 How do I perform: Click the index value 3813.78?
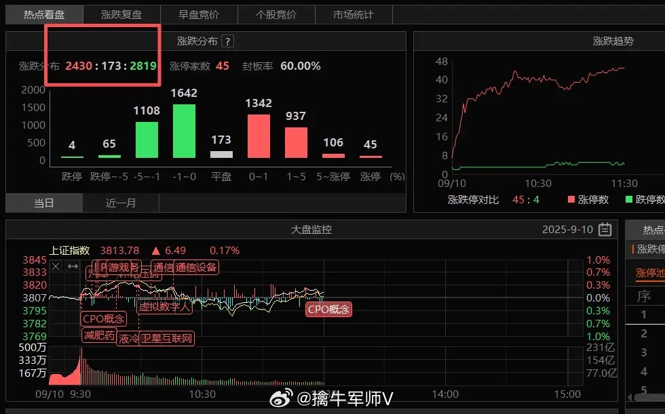pyautogui.click(x=119, y=251)
